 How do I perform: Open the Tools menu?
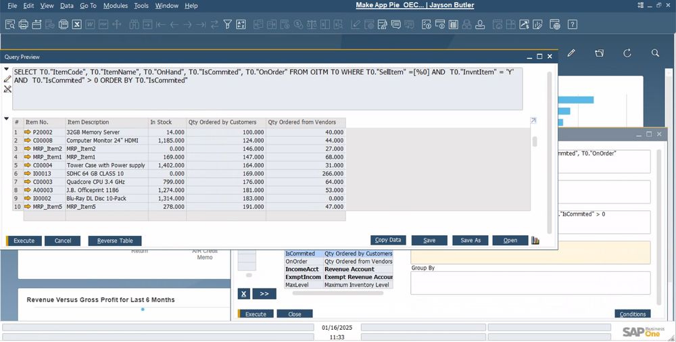[x=141, y=5]
